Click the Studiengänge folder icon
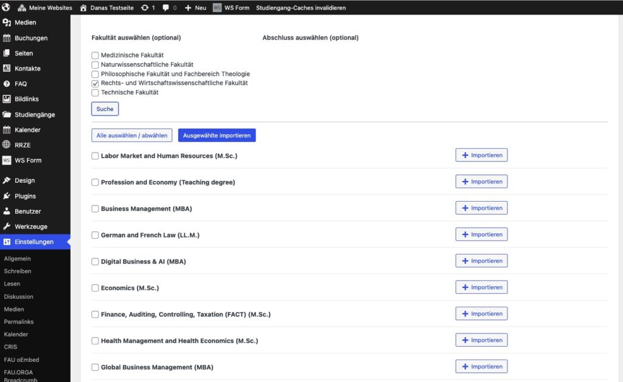Screen dimensions: 623x382 [7, 114]
